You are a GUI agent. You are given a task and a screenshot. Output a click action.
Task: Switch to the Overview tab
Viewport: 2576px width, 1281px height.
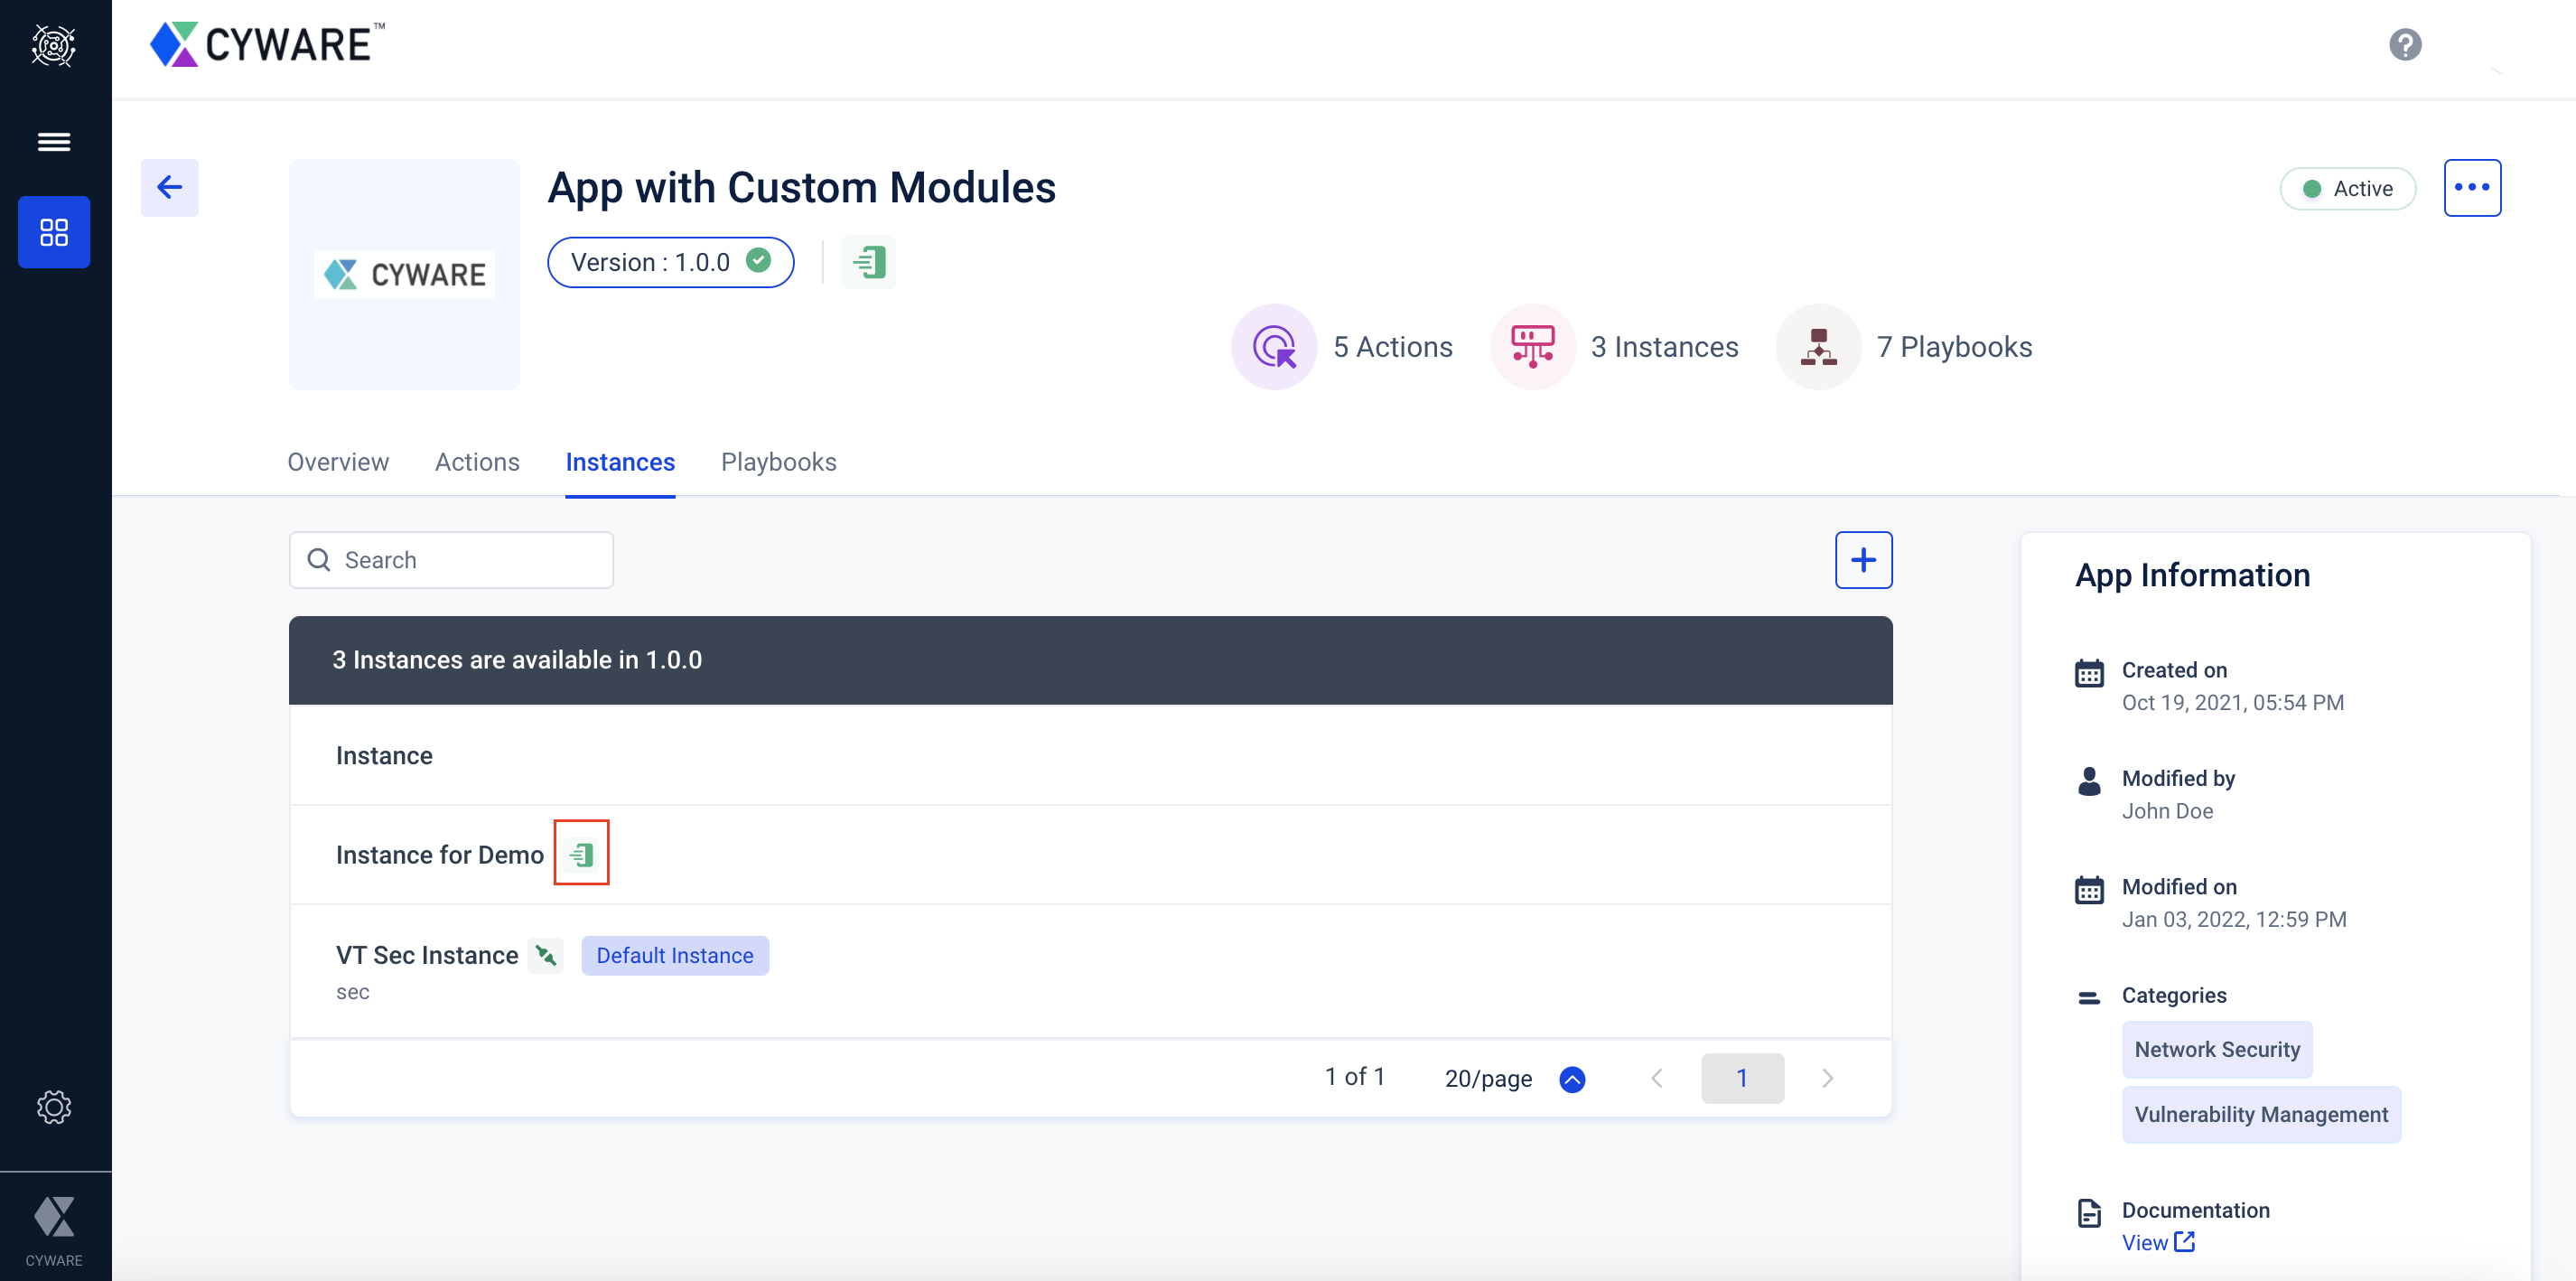click(x=339, y=462)
